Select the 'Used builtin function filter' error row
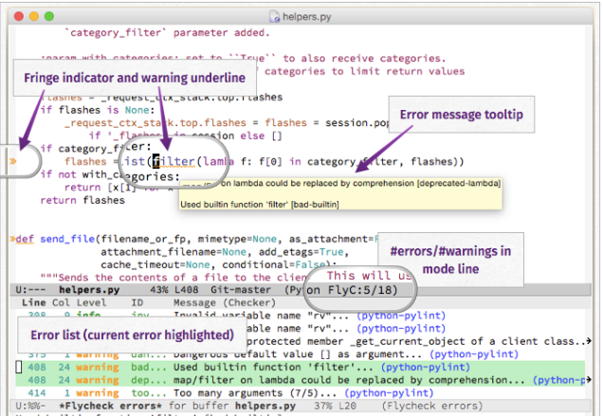Image resolution: width=603 pixels, height=416 pixels. [x=300, y=367]
